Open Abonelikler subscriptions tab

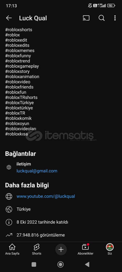coord(85,249)
